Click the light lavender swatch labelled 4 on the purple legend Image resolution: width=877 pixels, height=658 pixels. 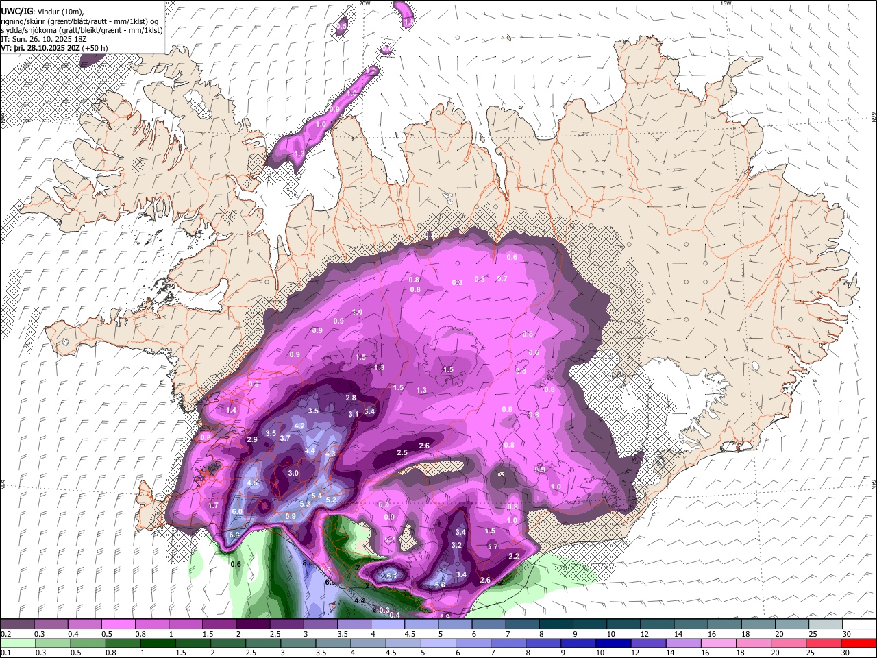pyautogui.click(x=387, y=624)
